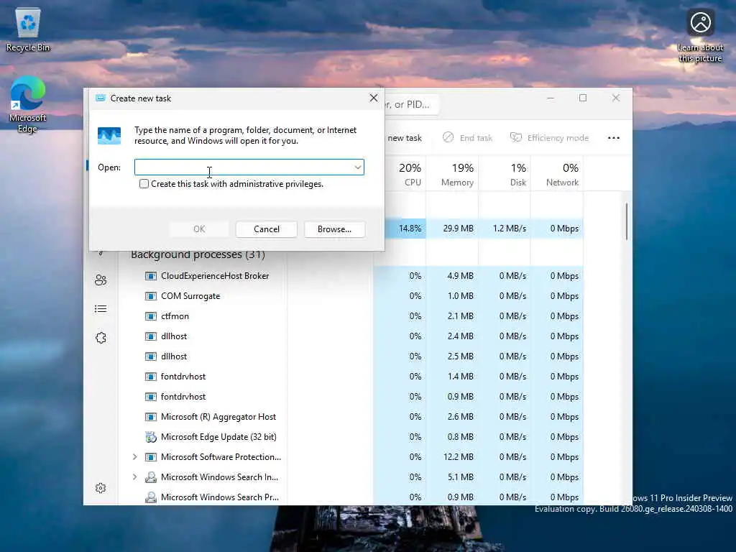The width and height of the screenshot is (736, 552).
Task: Expand Microsoft Software Protection process
Action: coord(134,456)
